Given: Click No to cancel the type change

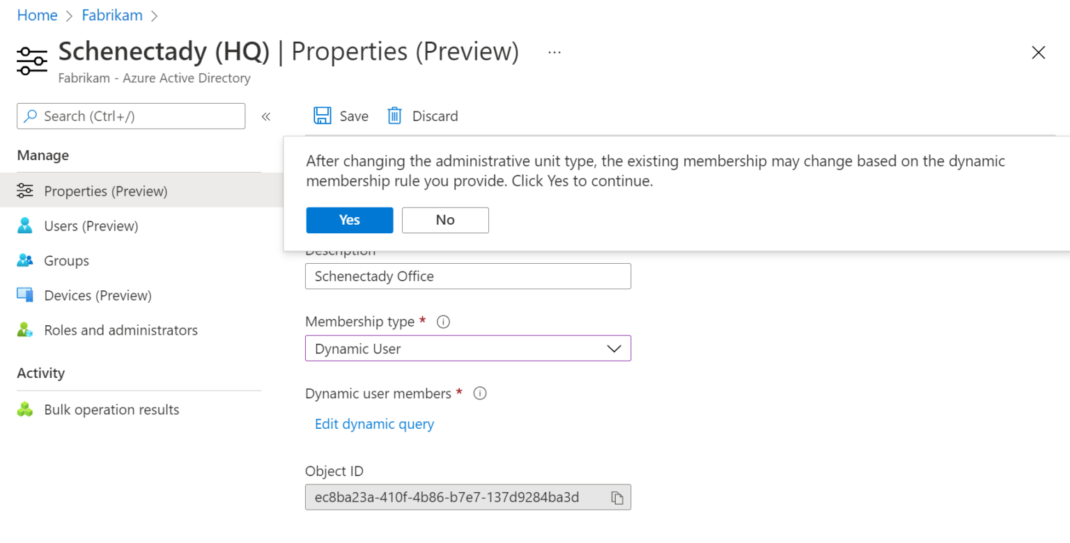Looking at the screenshot, I should click(x=445, y=220).
